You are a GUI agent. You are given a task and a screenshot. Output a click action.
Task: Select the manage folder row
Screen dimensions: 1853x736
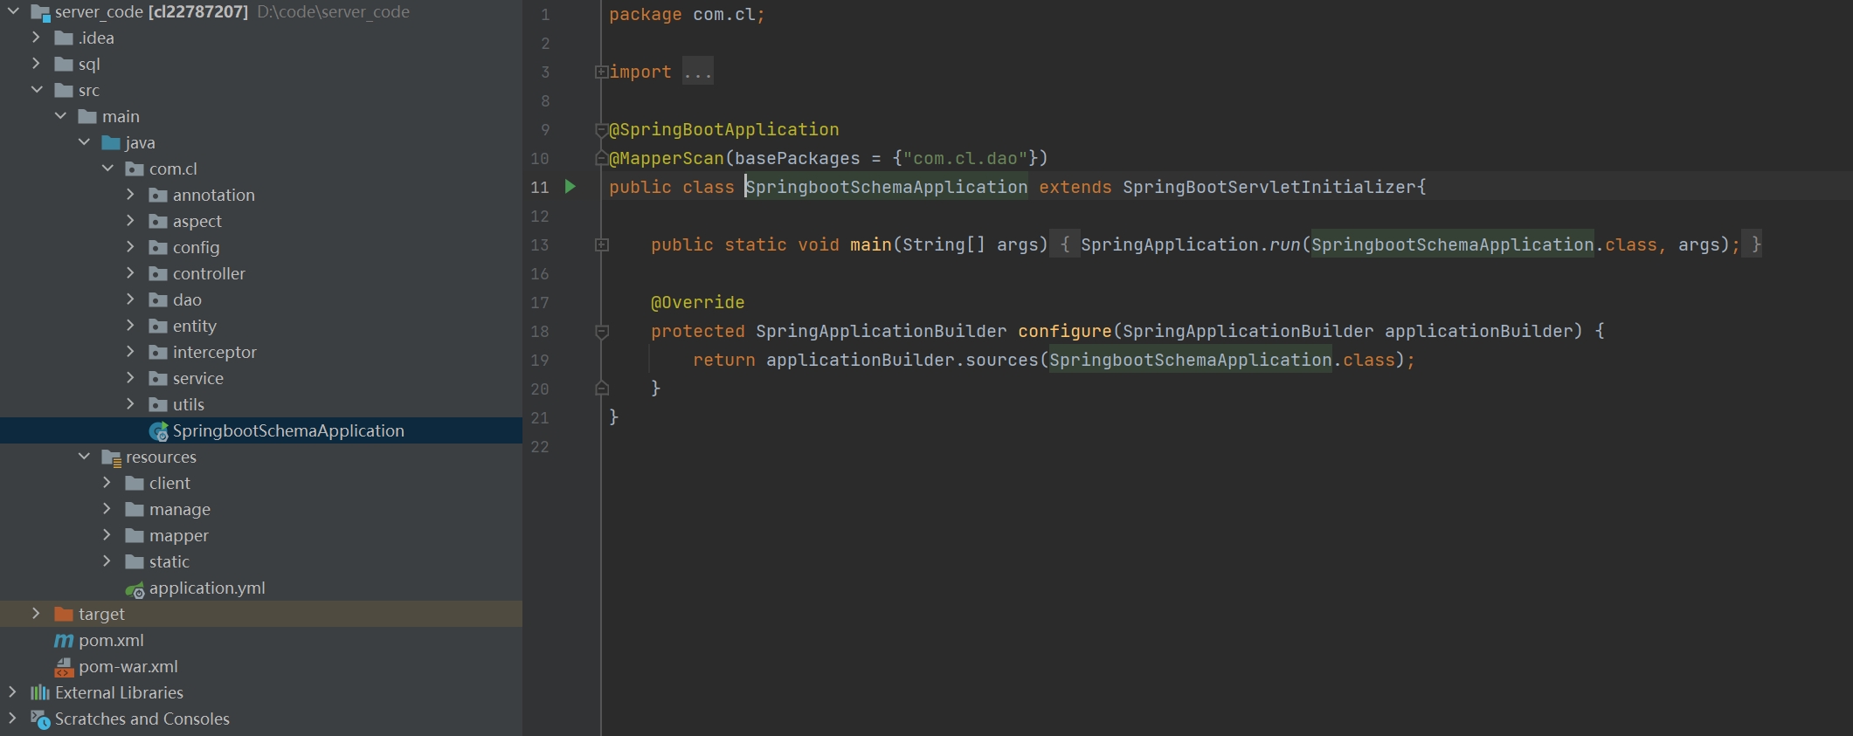(261, 509)
